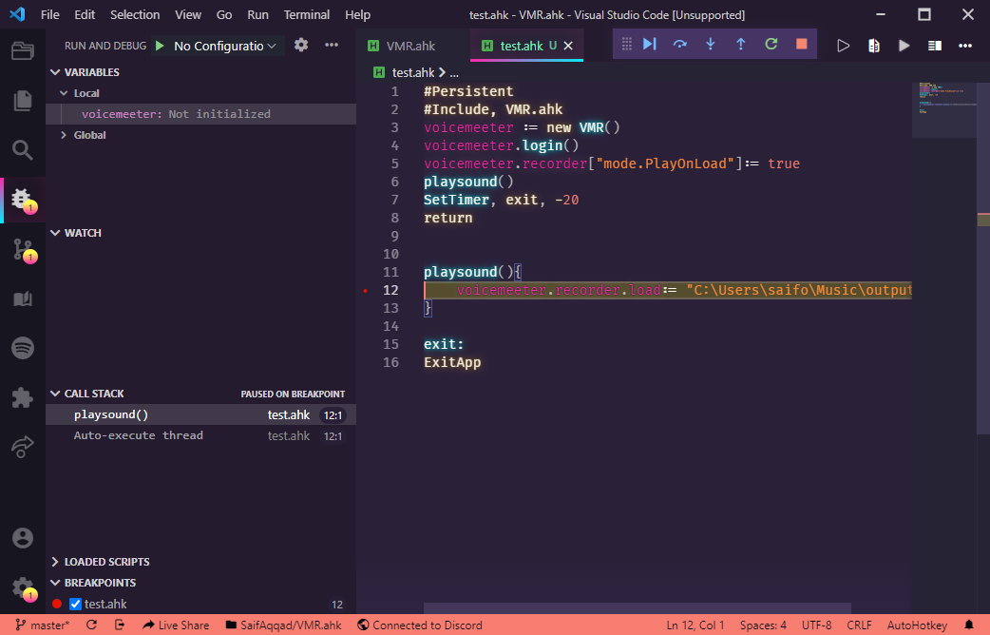Click the Synchronize Changes status bar icon
The image size is (990, 635).
click(x=91, y=625)
